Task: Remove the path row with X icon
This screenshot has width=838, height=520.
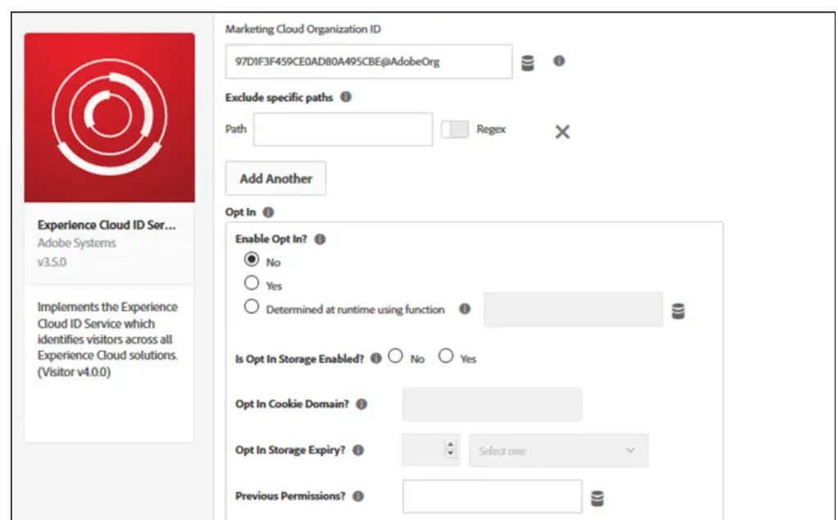Action: [x=562, y=131]
